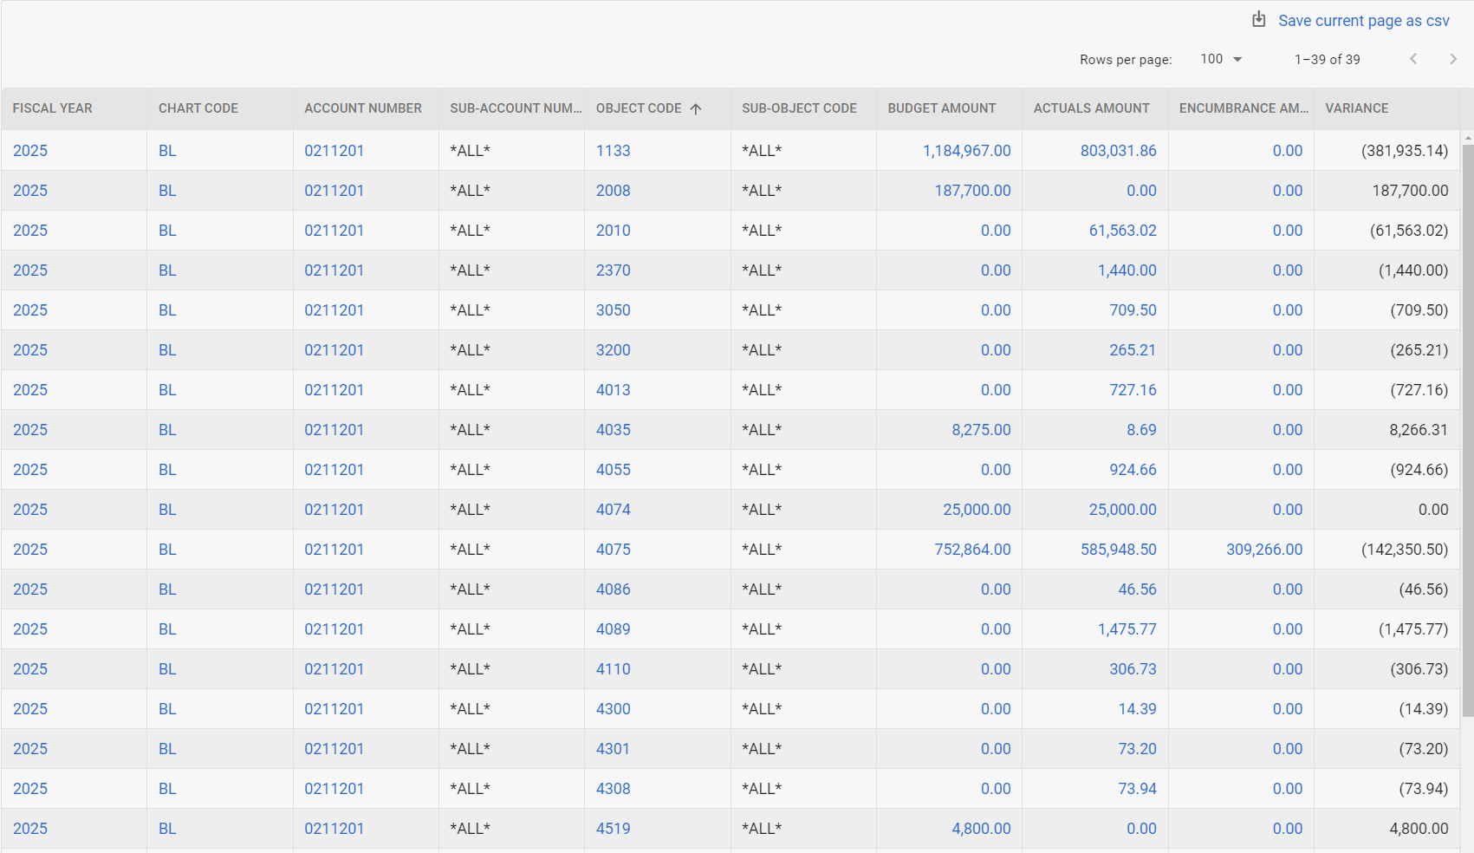
Task: Open object code 4013 link
Action: pyautogui.click(x=613, y=390)
